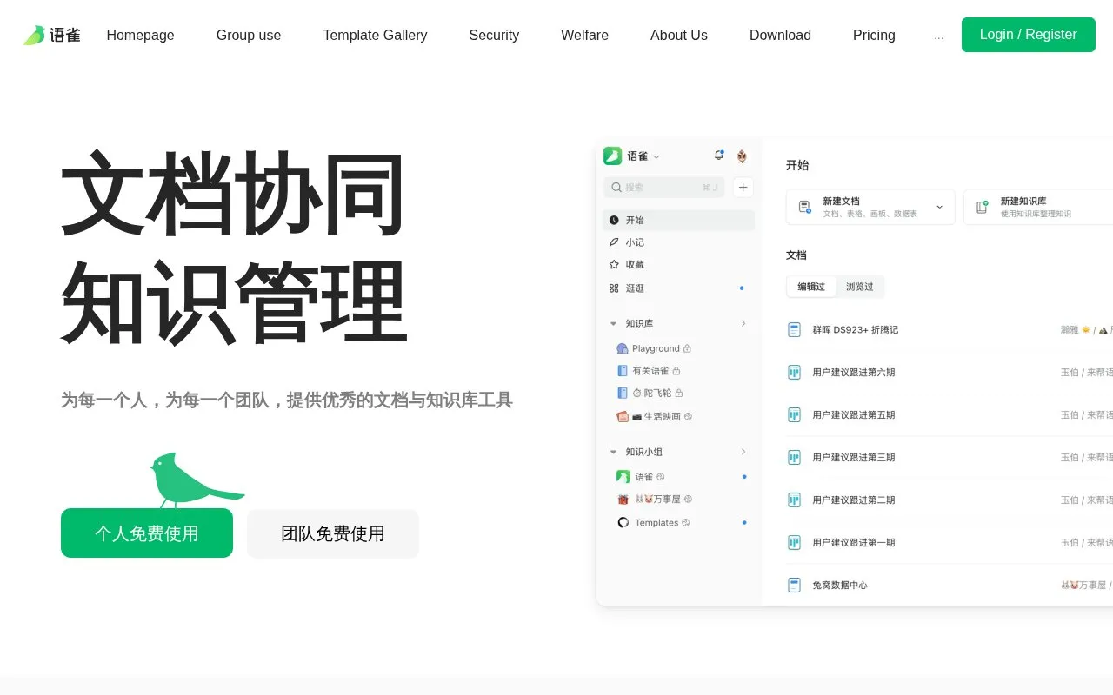Click document icon for 兔窝数据中心
Viewport: 1113px width, 695px height.
coord(794,586)
